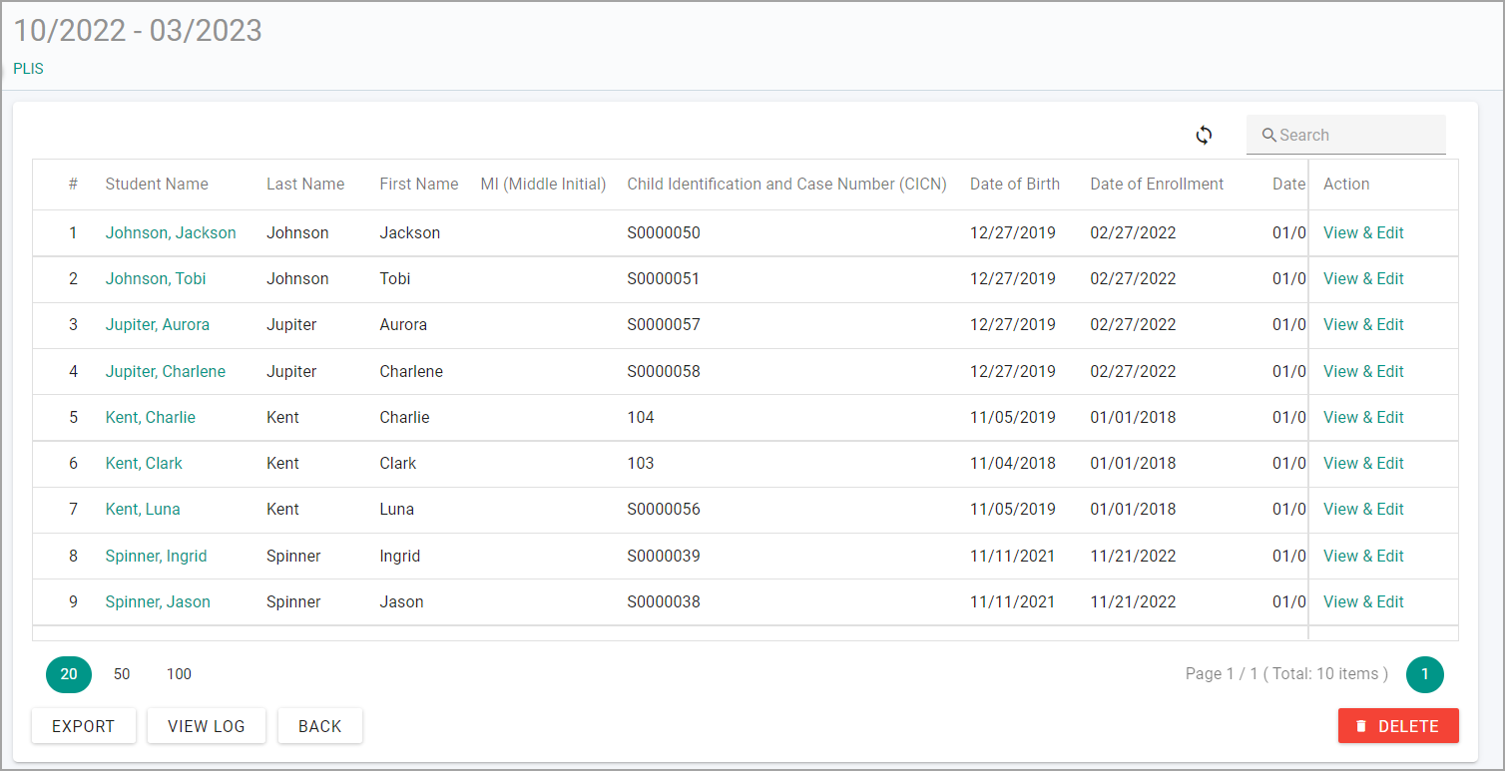The height and width of the screenshot is (771, 1505).
Task: Click View & Edit for Johnson, Tobi
Action: pyautogui.click(x=1363, y=278)
